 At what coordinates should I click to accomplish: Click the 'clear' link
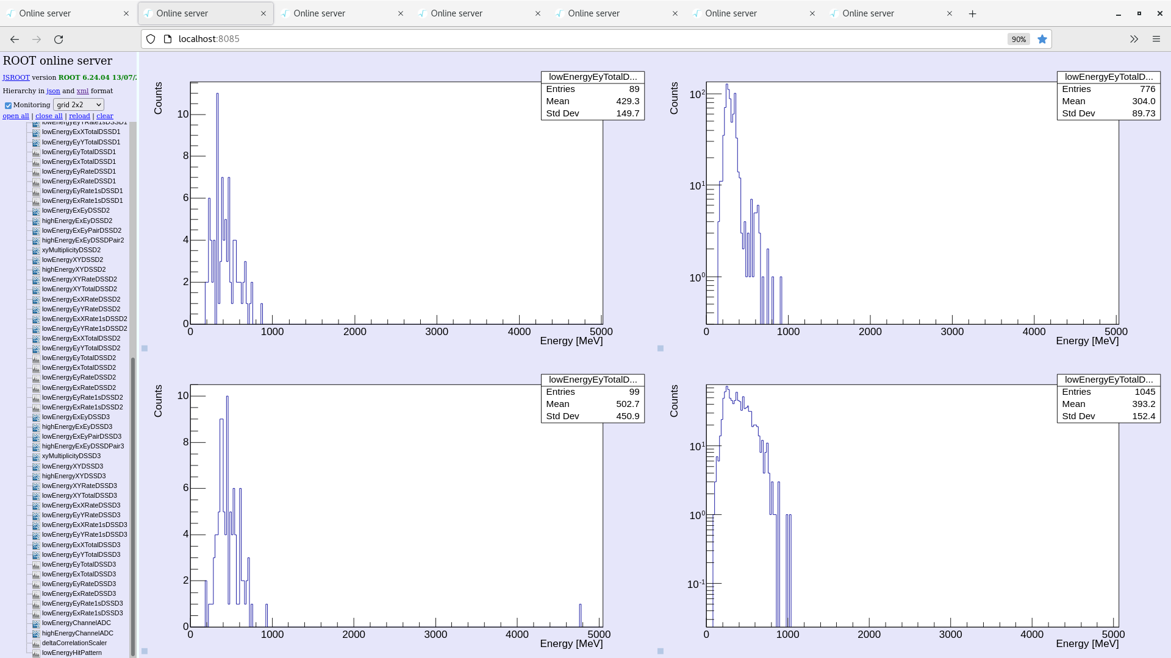(x=104, y=116)
